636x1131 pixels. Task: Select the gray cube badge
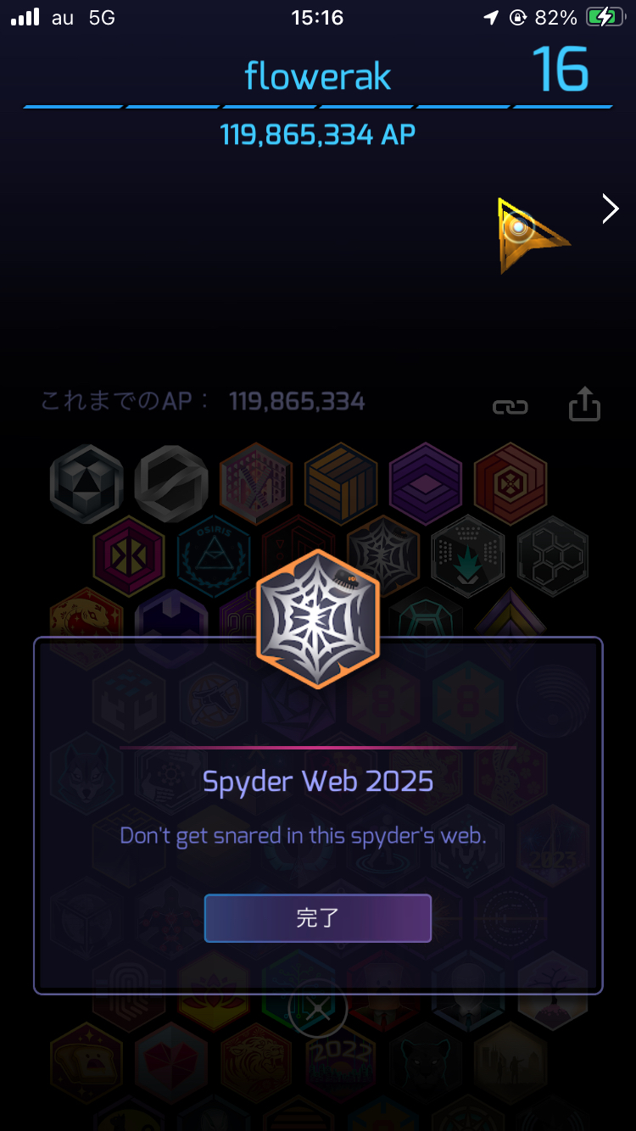click(86, 484)
